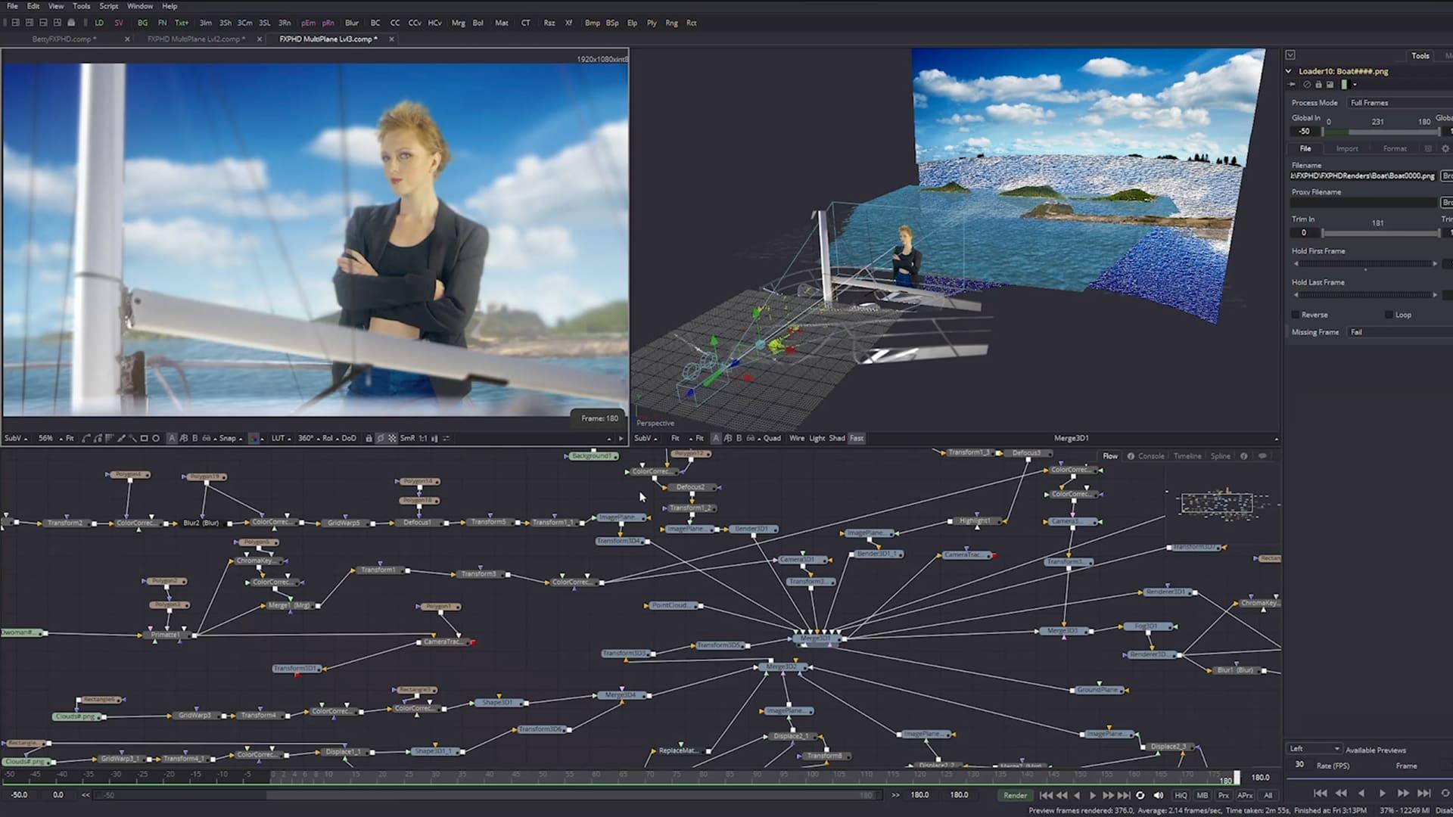Lock the Loader10 tool with padlock icon
Screen dimensions: 1453x817
pyautogui.click(x=1318, y=85)
